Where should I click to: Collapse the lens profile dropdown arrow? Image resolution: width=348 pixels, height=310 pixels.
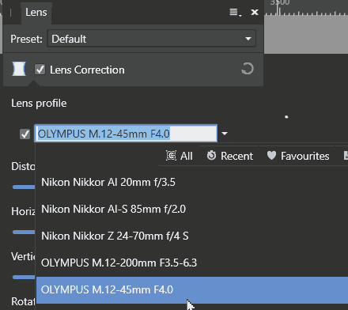pos(225,134)
